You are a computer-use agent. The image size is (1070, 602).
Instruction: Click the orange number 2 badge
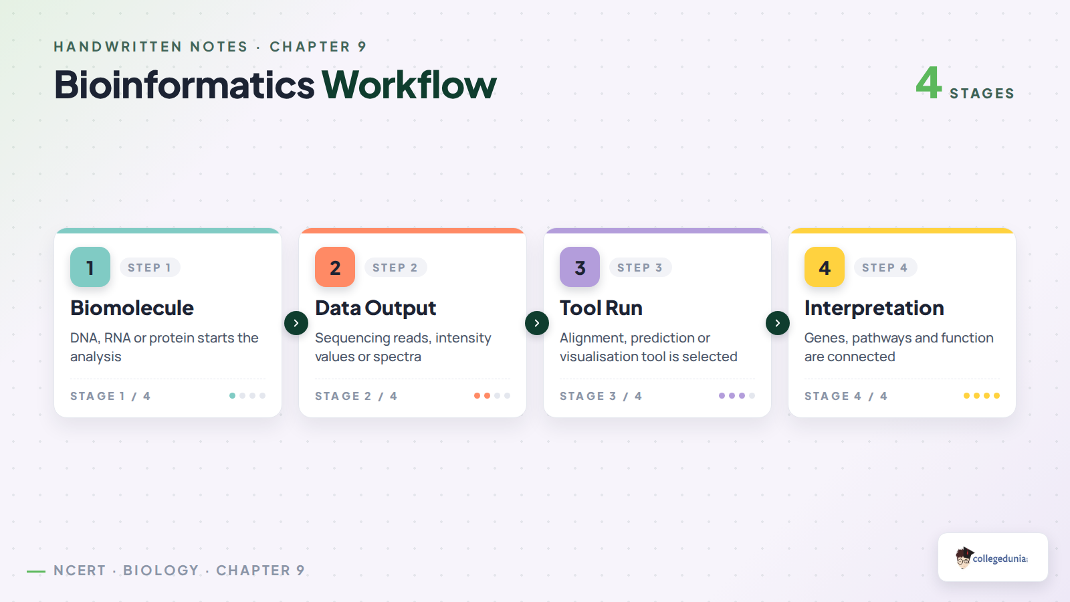[x=335, y=267]
